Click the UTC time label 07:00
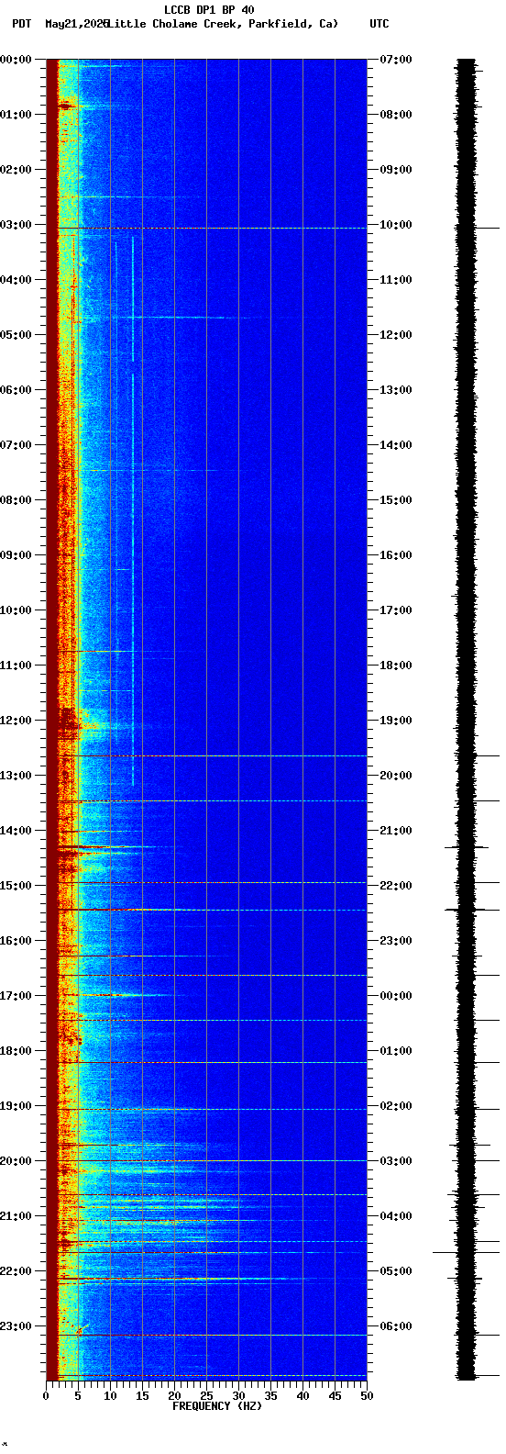This screenshot has width=506, height=1454. [396, 60]
